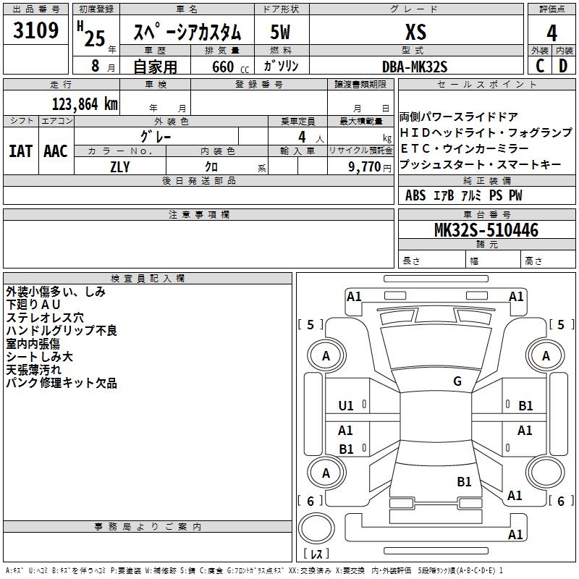Select the bottom-left wheel circle marked A
This screenshot has width=579, height=579.
tap(326, 473)
